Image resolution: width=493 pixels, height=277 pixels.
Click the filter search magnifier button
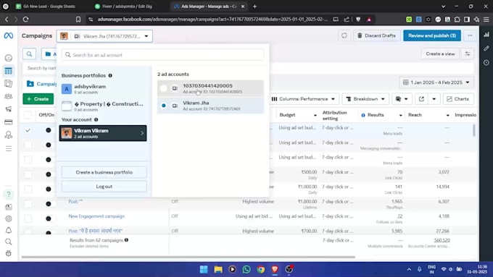coord(29,54)
